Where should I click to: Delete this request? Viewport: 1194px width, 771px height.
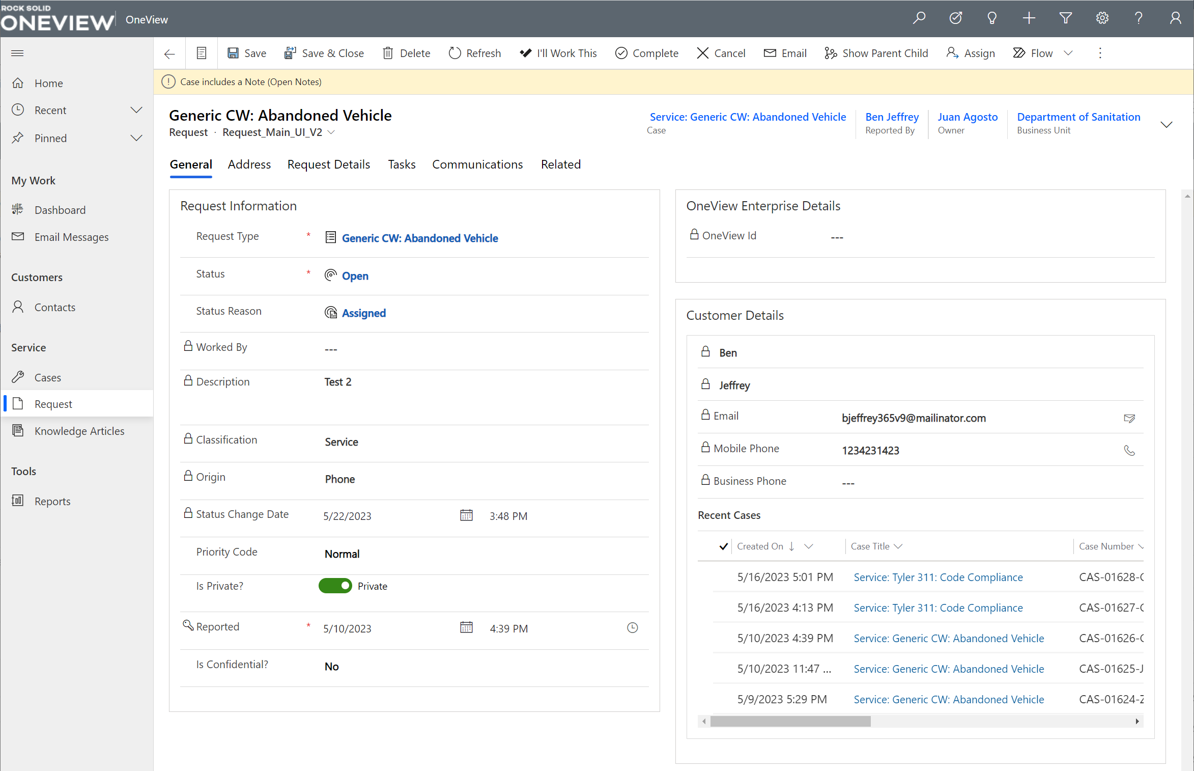406,53
